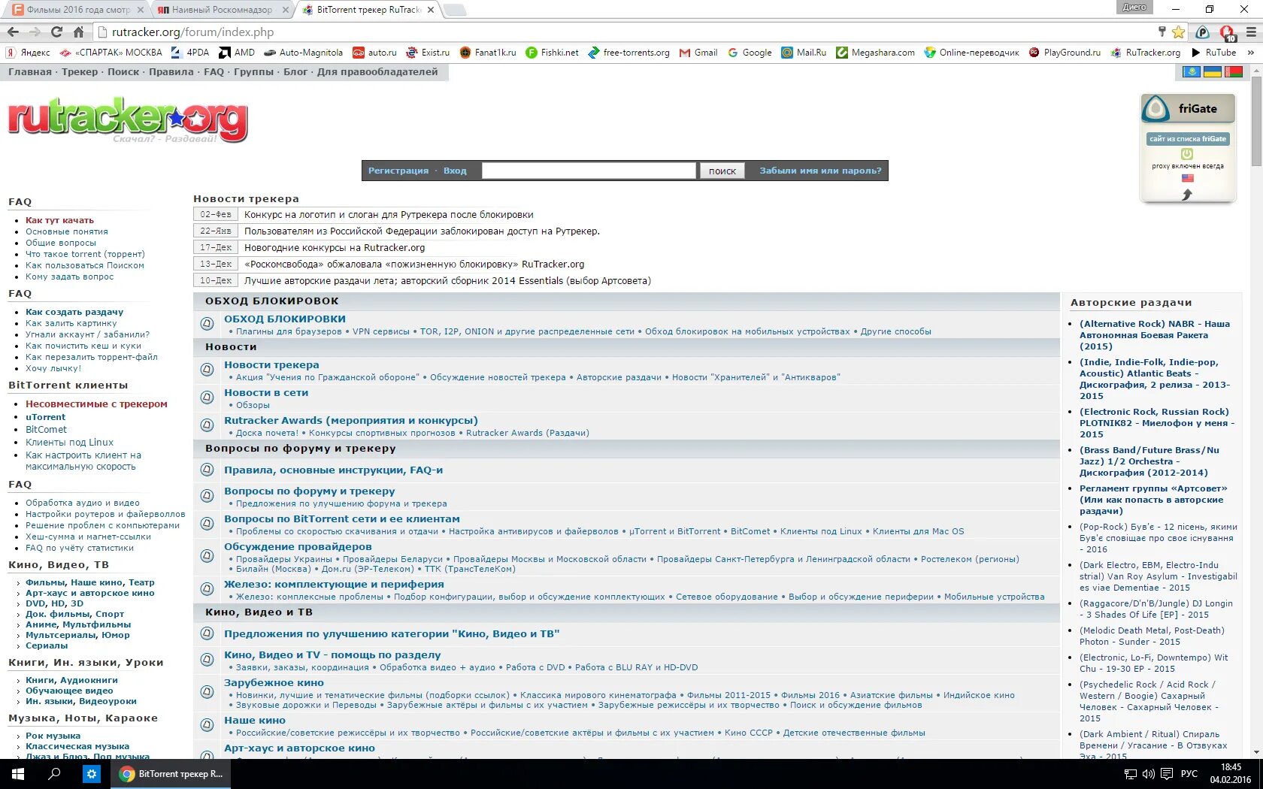Click the friGate power toggle icon
This screenshot has height=789, width=1263.
pyautogui.click(x=1187, y=154)
